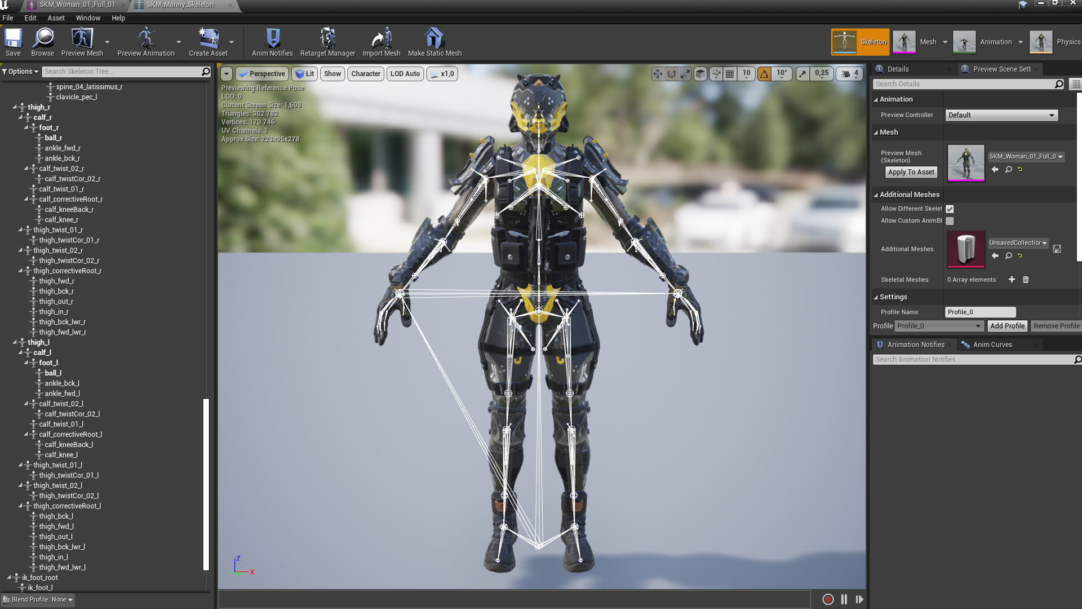Open the Preview Controller dropdown
This screenshot has height=609, width=1082.
click(1001, 115)
